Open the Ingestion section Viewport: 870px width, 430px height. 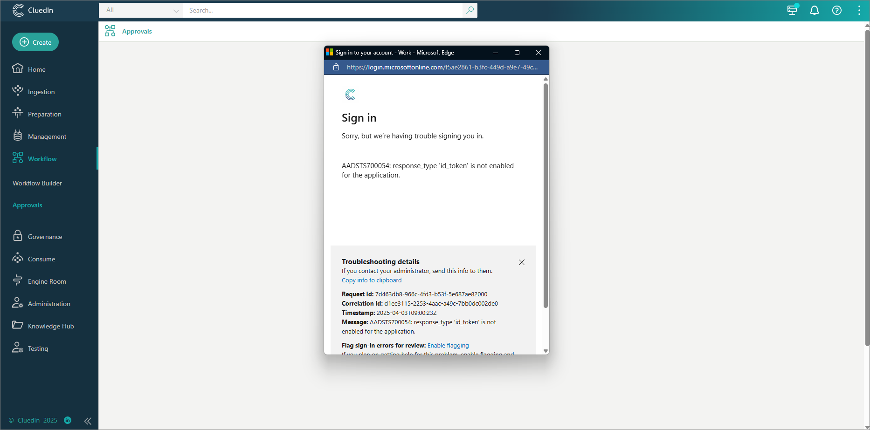(x=41, y=92)
